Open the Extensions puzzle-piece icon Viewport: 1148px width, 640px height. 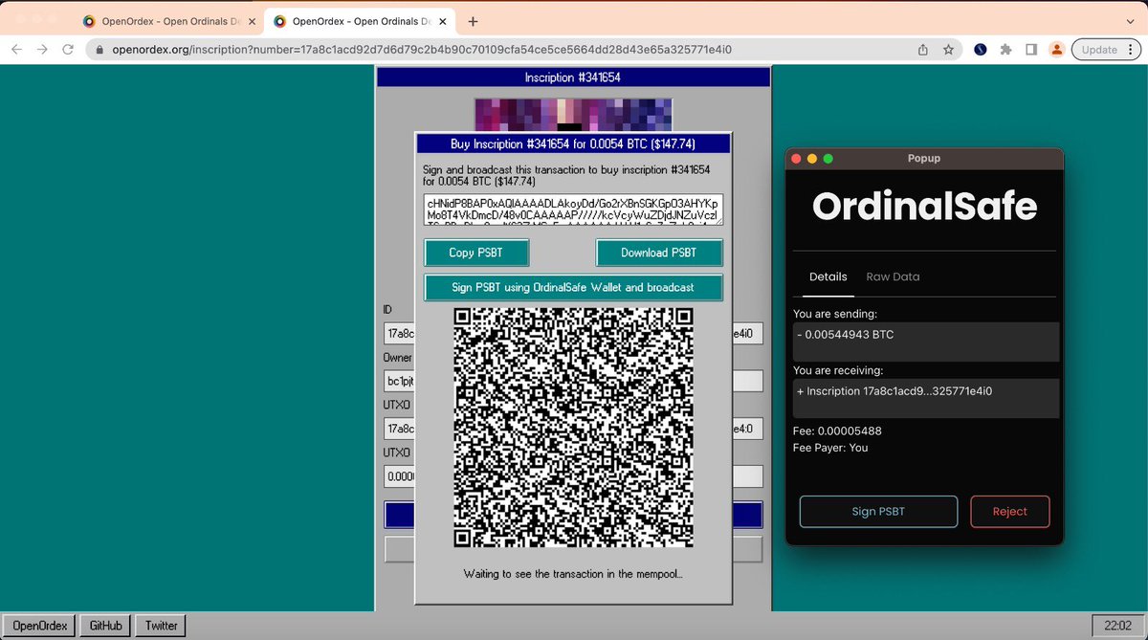[x=1006, y=49]
